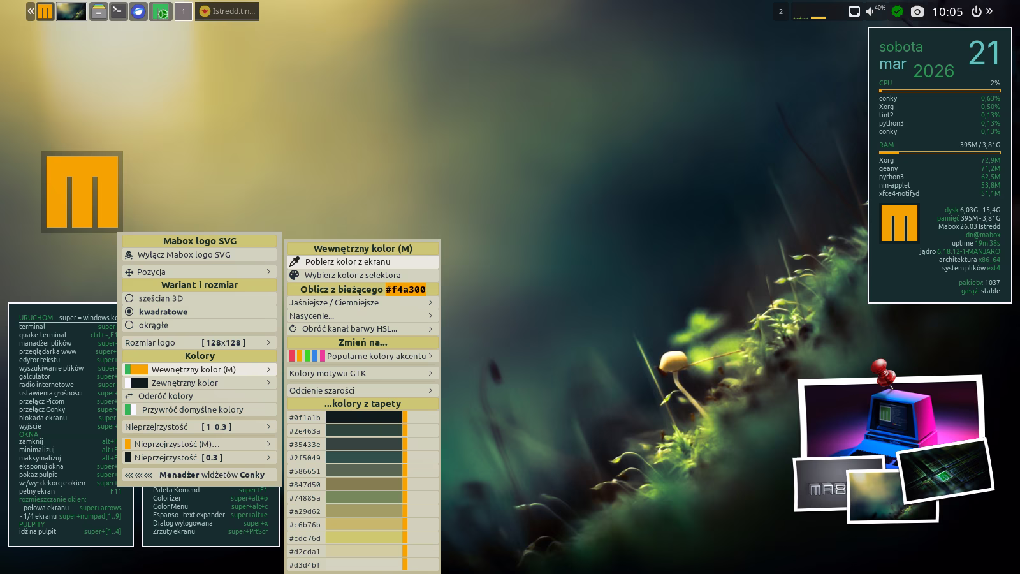Viewport: 1020px width, 574px height.
Task: Expand 'Rozmiar logo' size submenu
Action: pos(199,342)
